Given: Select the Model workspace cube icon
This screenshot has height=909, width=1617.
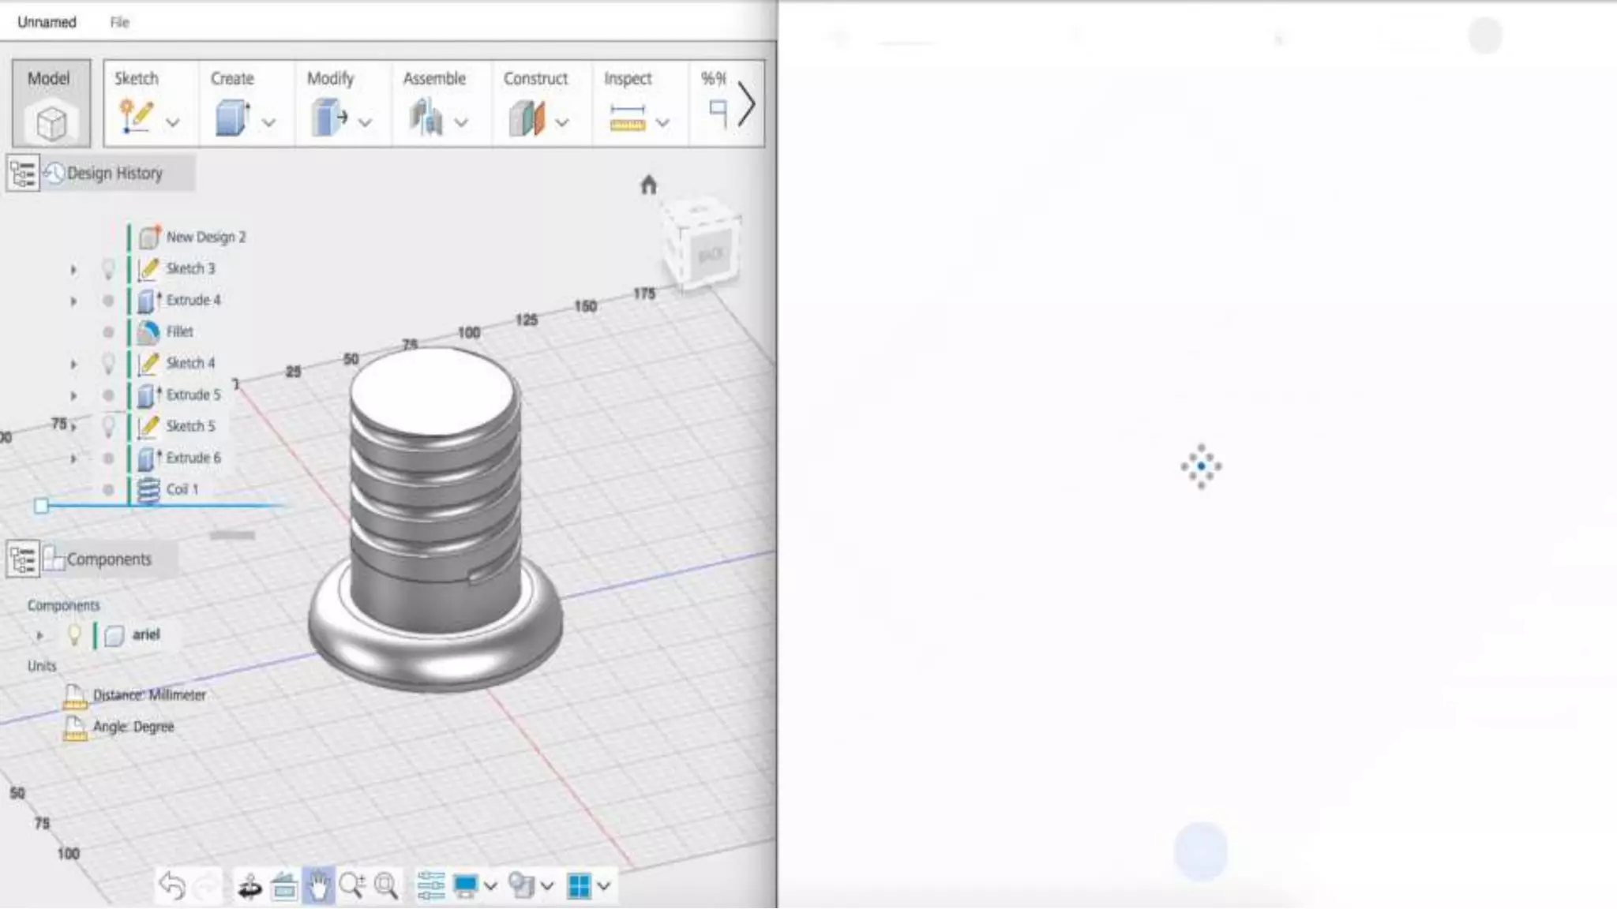Looking at the screenshot, I should [51, 123].
